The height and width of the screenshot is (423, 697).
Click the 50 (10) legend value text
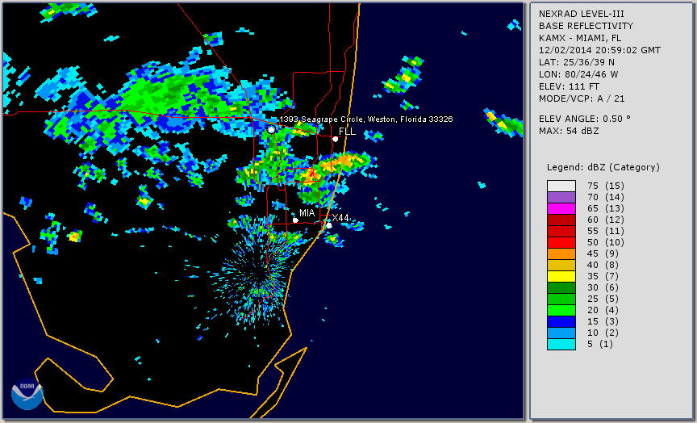tap(605, 242)
